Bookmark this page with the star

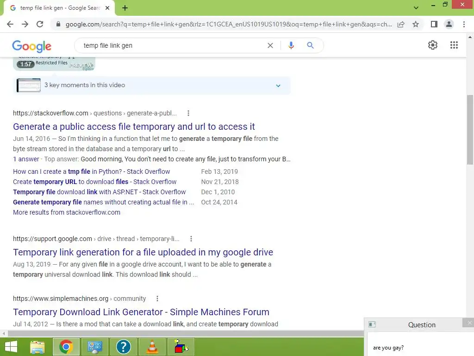pyautogui.click(x=416, y=24)
